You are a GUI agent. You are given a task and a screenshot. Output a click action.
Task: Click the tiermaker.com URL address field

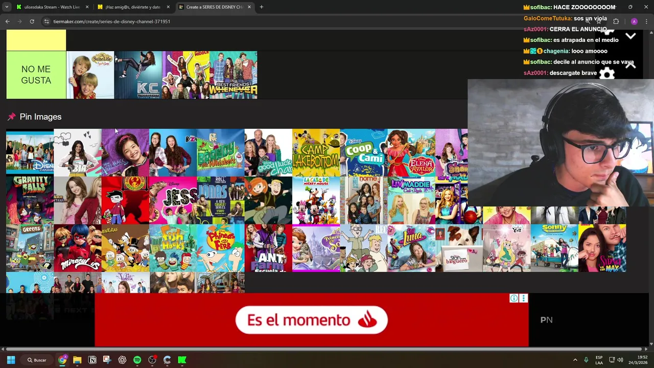111,21
